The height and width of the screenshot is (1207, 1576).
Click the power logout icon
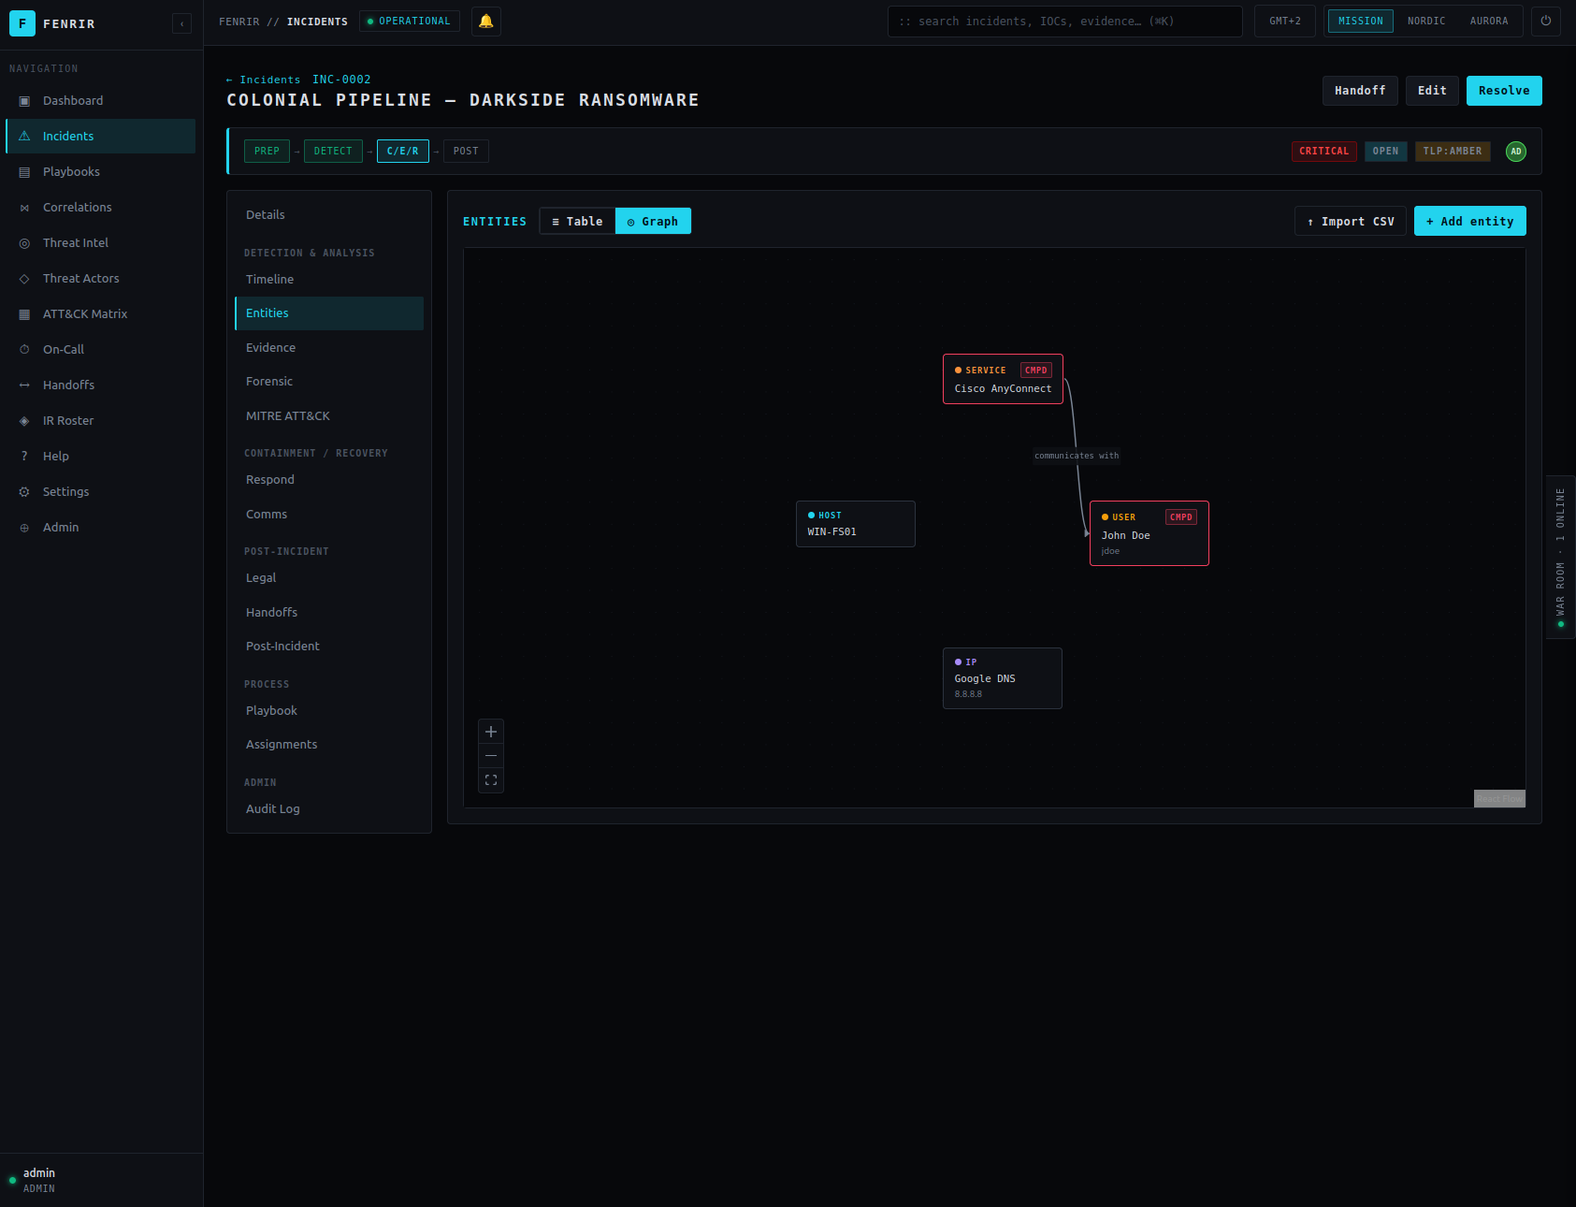1546,21
